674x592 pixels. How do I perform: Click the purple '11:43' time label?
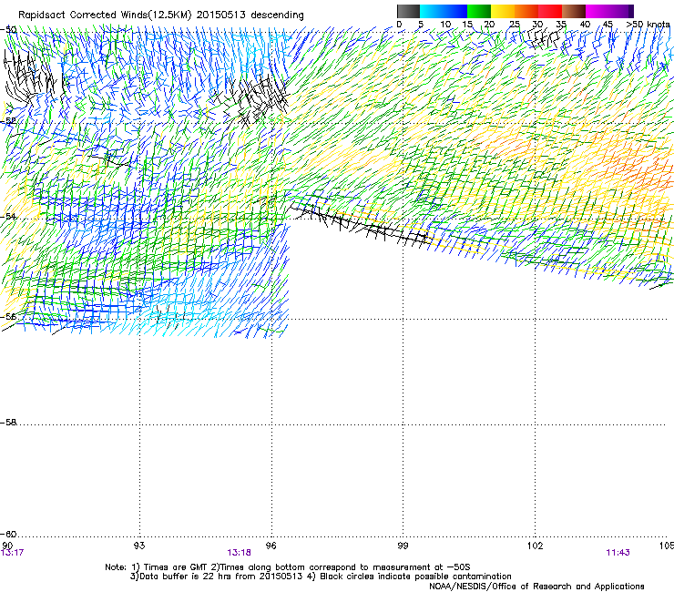(x=618, y=553)
